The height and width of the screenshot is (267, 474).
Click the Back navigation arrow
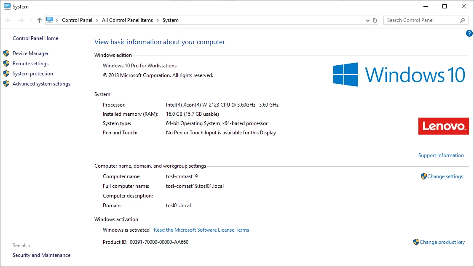pos(8,20)
